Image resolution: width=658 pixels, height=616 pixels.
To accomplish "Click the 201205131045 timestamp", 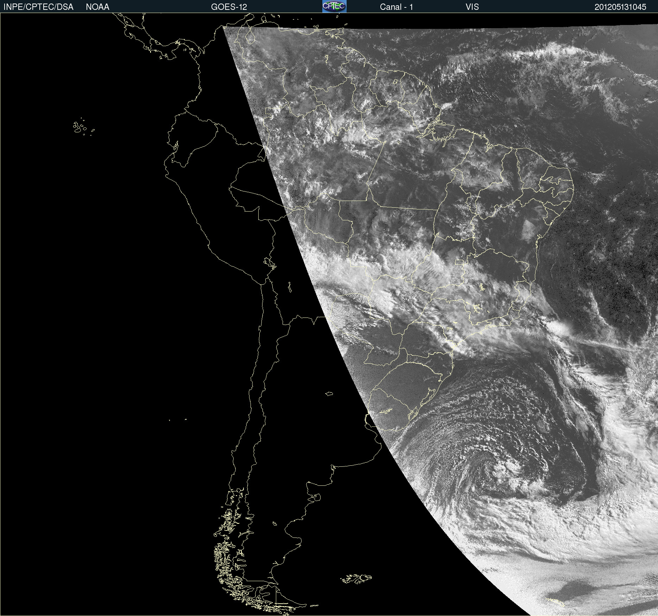I will (620, 7).
